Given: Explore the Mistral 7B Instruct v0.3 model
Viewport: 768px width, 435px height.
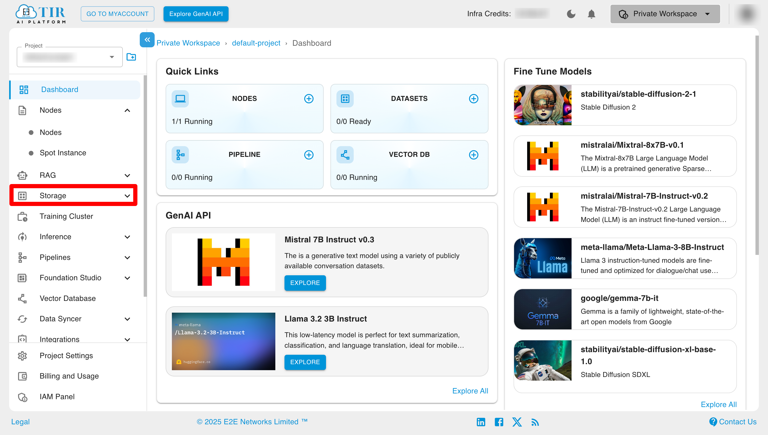Looking at the screenshot, I should point(305,283).
